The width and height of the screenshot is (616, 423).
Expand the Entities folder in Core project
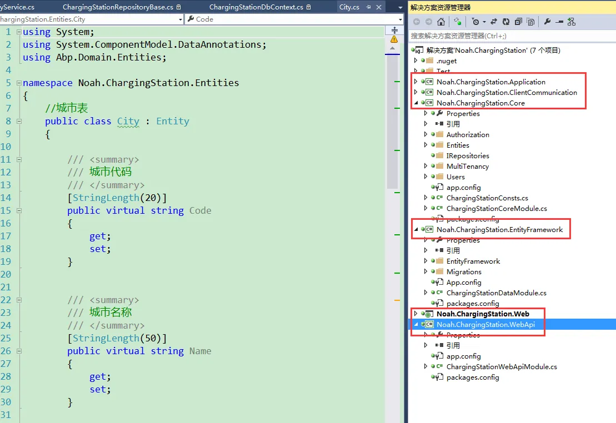426,145
